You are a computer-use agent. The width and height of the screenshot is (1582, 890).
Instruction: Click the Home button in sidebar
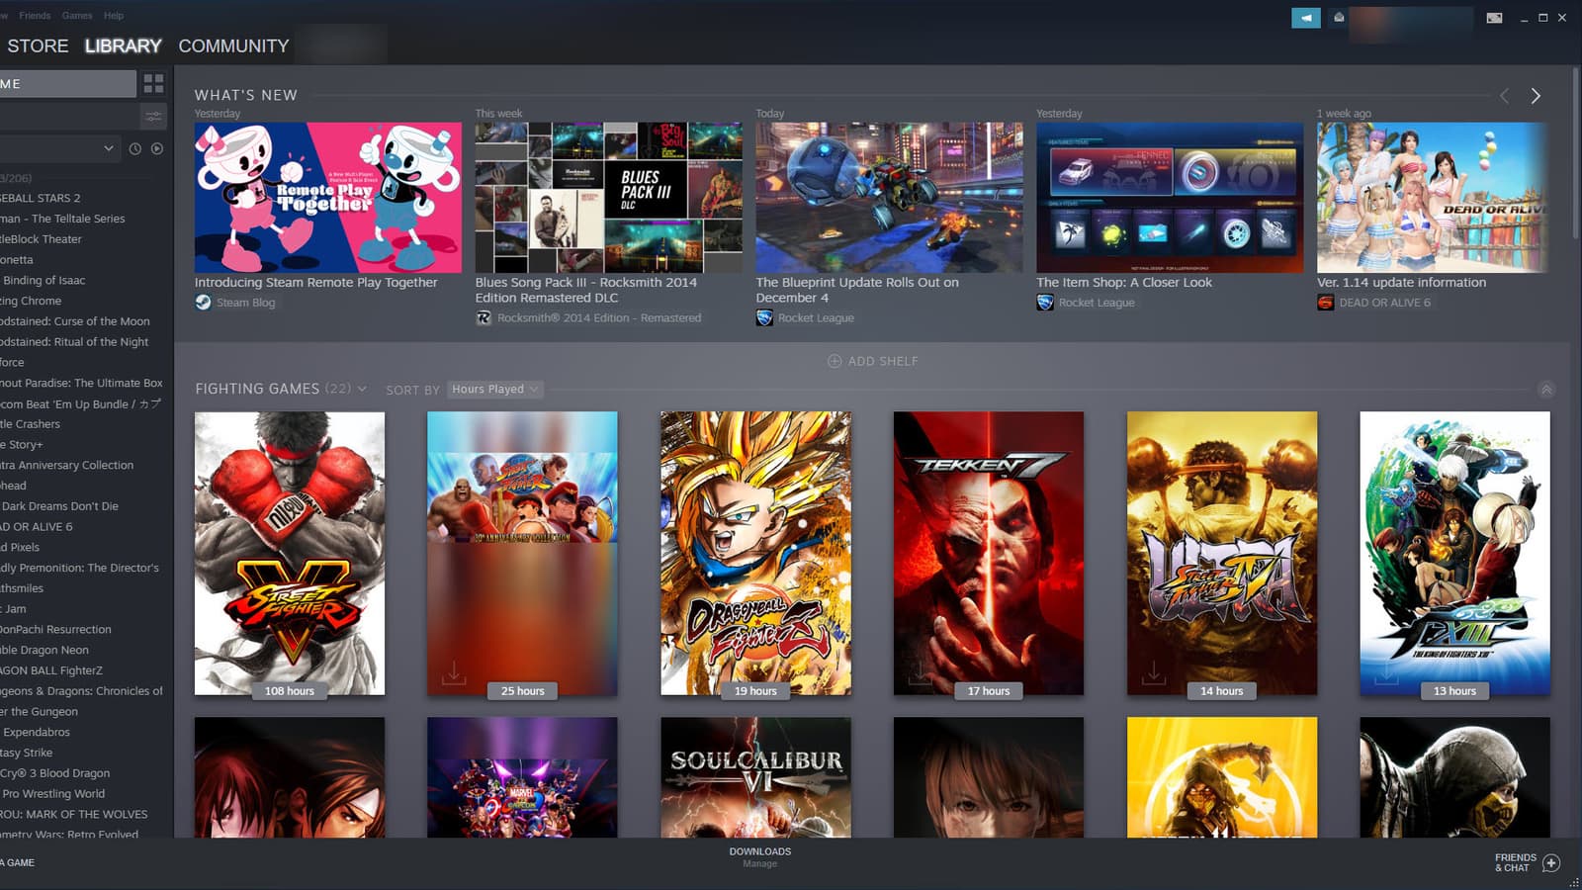(68, 83)
